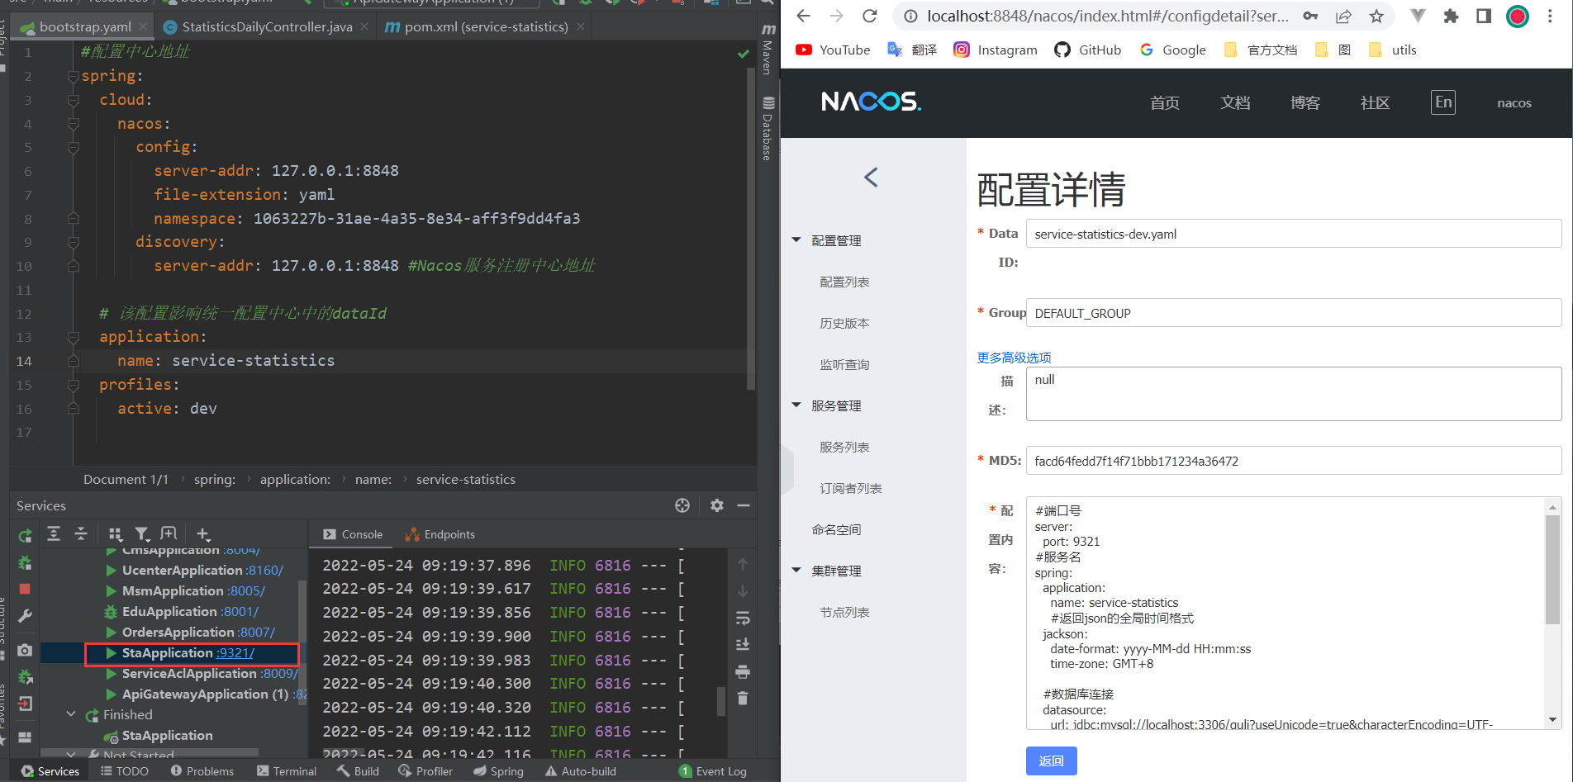This screenshot has width=1573, height=782.
Task: Click the Data ID input field
Action: coord(1293,234)
